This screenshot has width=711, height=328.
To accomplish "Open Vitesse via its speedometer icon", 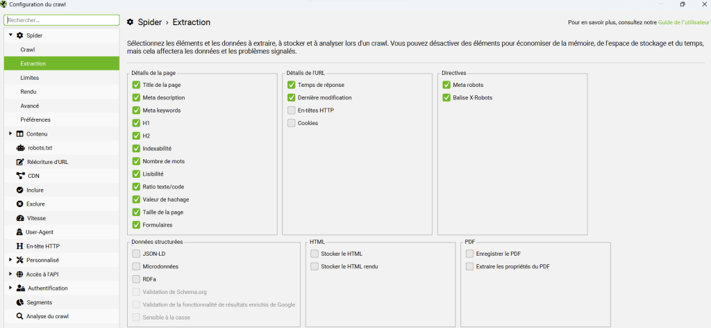I will (x=20, y=218).
